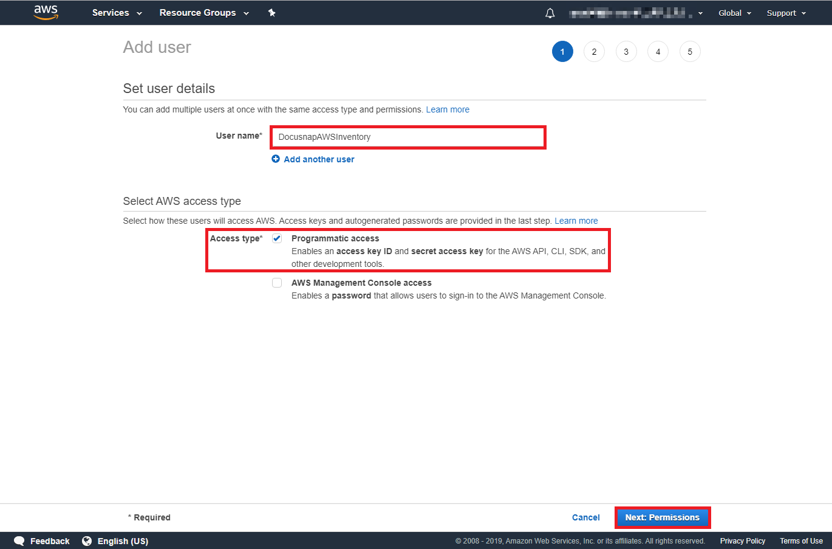Jump to wizard step 3
The width and height of the screenshot is (832, 549).
[626, 52]
